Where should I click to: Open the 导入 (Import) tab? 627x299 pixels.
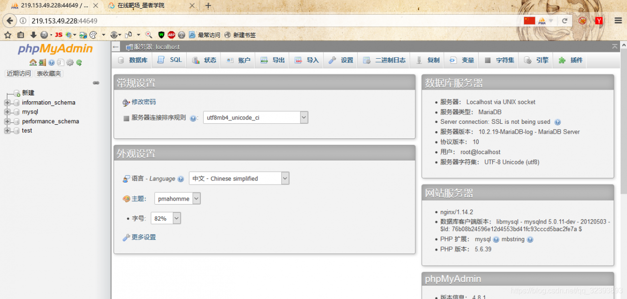[x=307, y=60]
